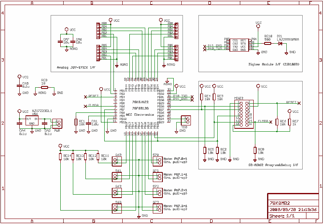This screenshot has width=324, height=224.
Task: Click the RESET net label near MINI2
Action: 291,102
